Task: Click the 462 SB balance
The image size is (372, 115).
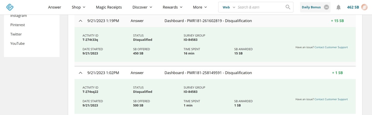Action: 353,7
